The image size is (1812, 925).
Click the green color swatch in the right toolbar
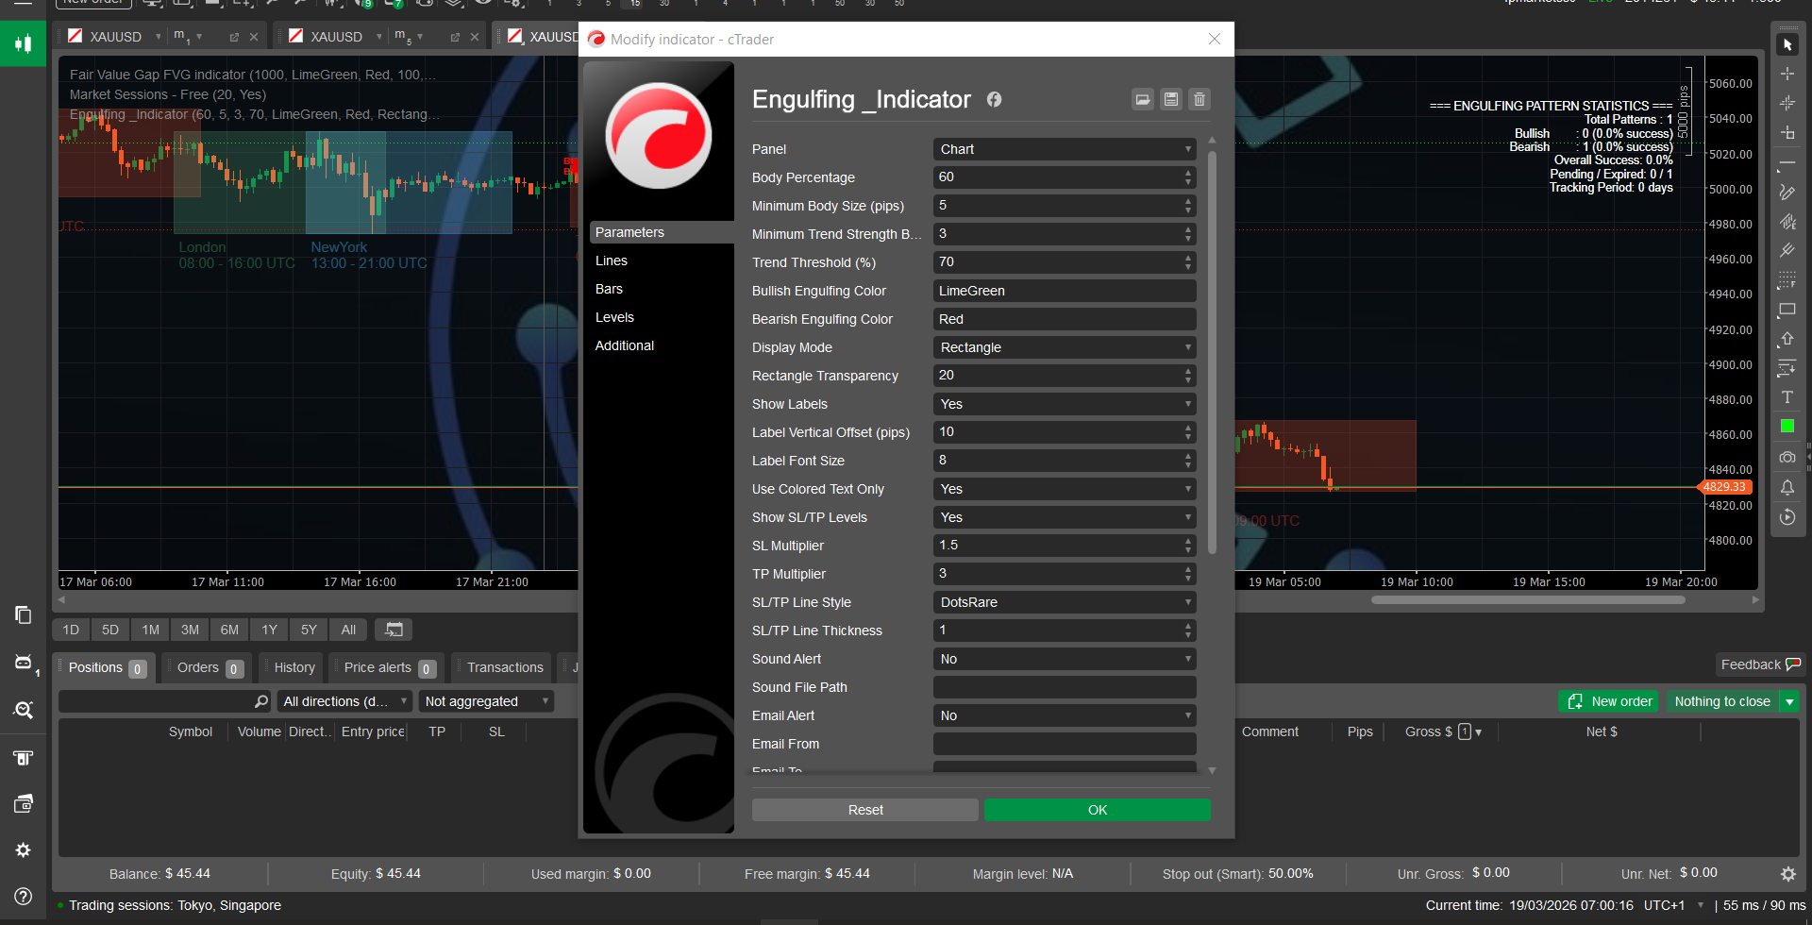click(1787, 427)
